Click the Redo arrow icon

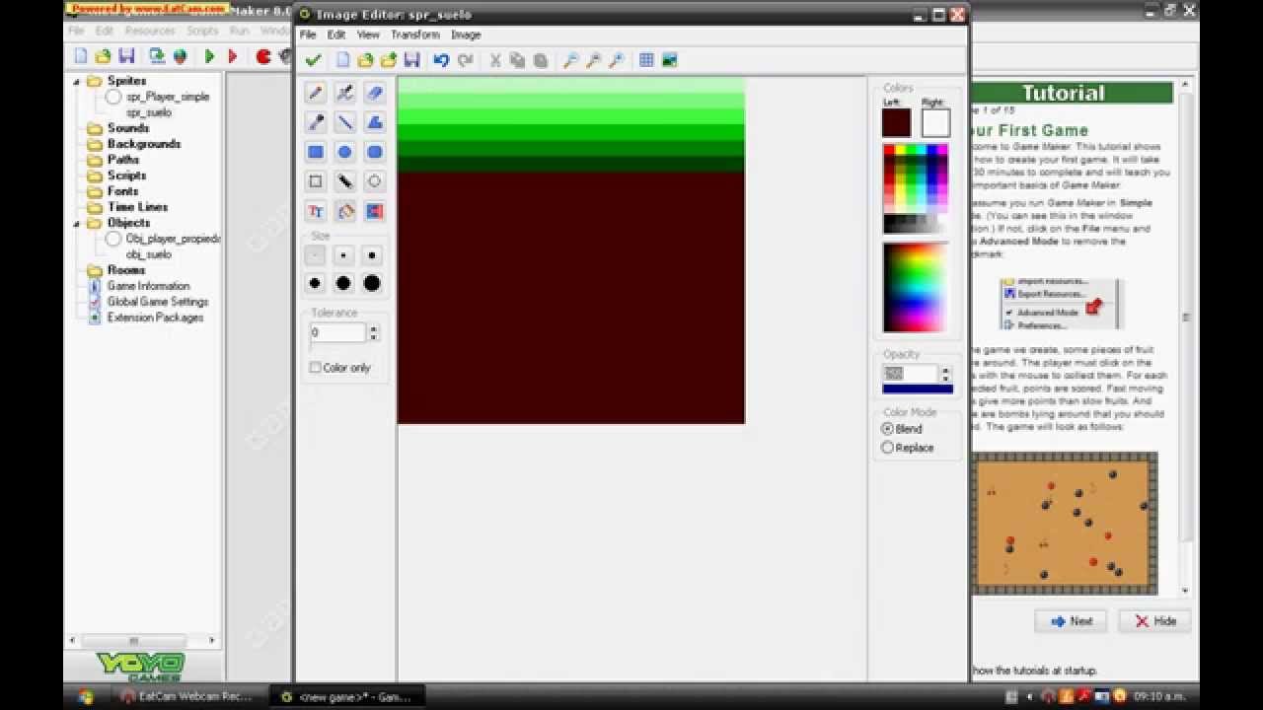click(465, 60)
